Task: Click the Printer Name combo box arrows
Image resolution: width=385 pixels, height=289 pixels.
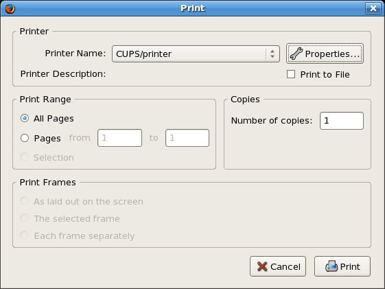Action: (x=272, y=54)
